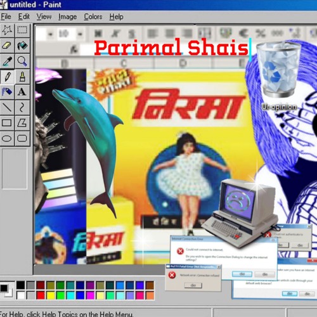Activate the Pick Color eyedropper tool
Screen dimensions: 317x317
coord(7,61)
